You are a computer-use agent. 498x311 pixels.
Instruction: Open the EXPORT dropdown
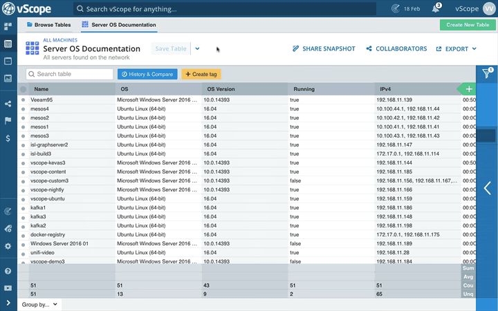click(x=456, y=48)
